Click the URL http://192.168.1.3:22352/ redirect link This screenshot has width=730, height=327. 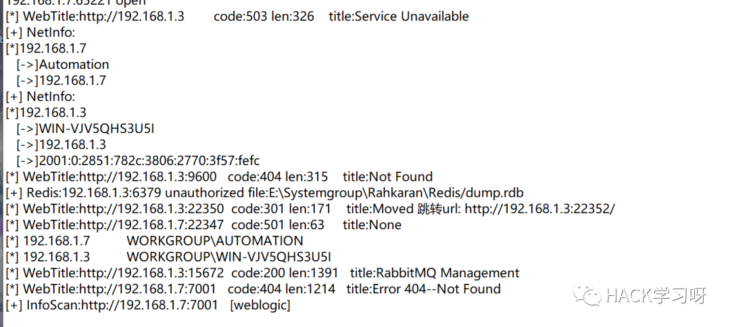coord(540,209)
